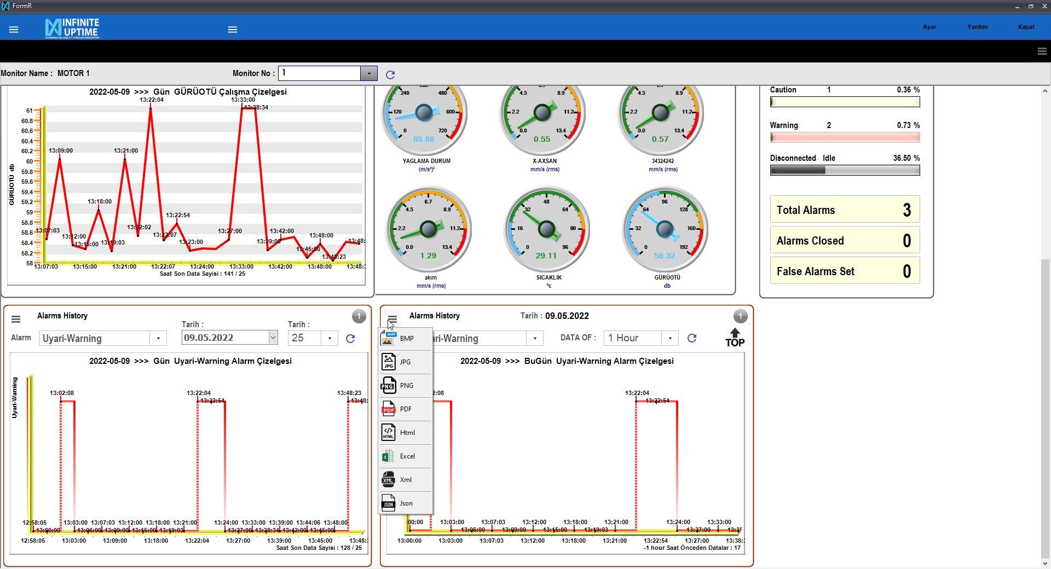Click the vertical scrollbar thumb
1051x569 pixels.
point(1045,407)
